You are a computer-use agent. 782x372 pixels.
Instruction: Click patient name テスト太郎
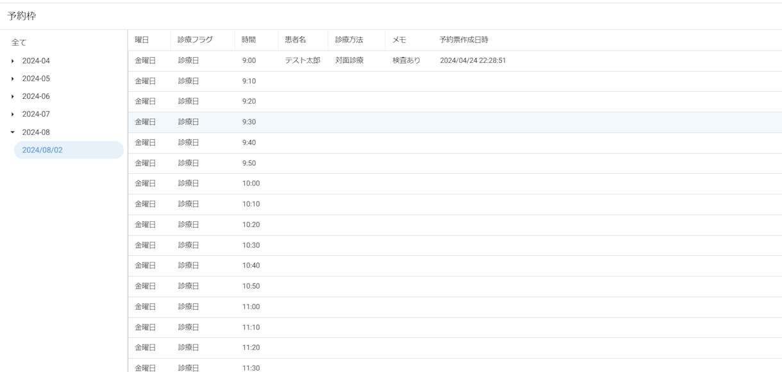pos(303,60)
